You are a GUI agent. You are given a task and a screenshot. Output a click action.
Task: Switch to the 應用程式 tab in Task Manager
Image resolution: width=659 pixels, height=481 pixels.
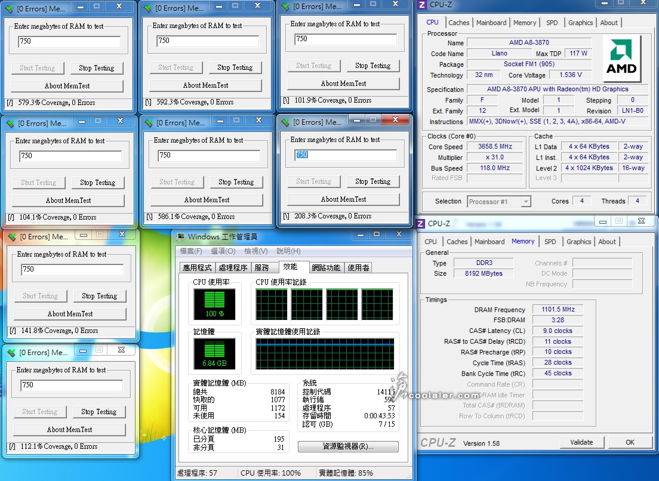click(x=197, y=267)
